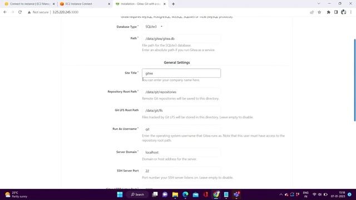
Task: Close the EC2 Instance Connect tab
Action: [x=109, y=4]
